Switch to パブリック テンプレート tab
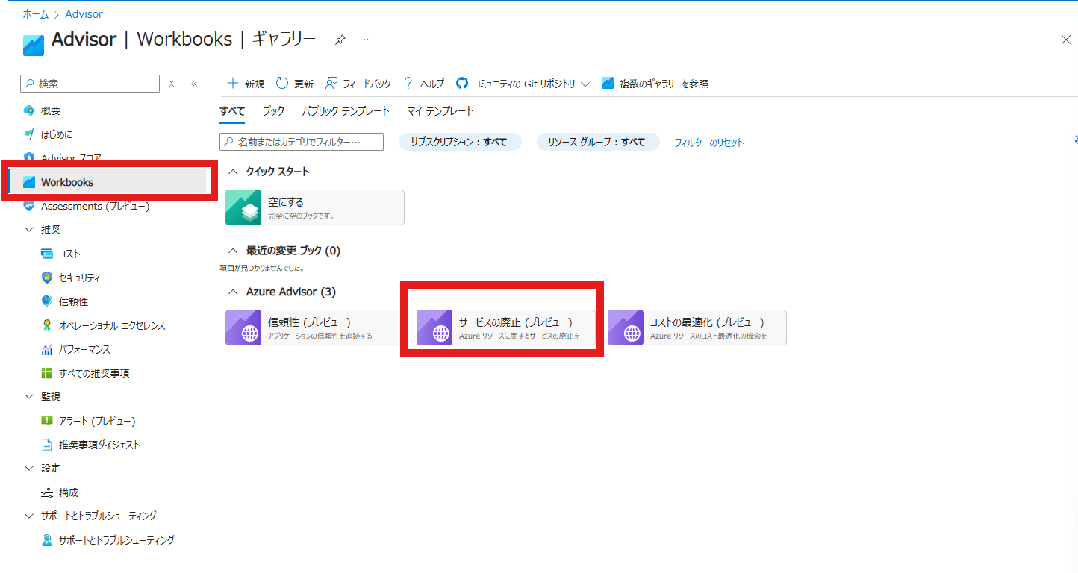Viewport: 1078px width, 573px height. click(346, 111)
